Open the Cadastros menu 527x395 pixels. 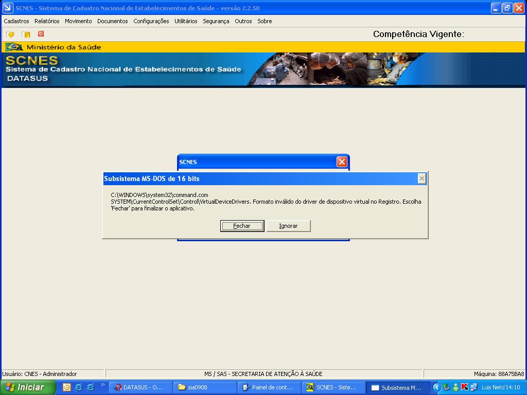tap(16, 21)
